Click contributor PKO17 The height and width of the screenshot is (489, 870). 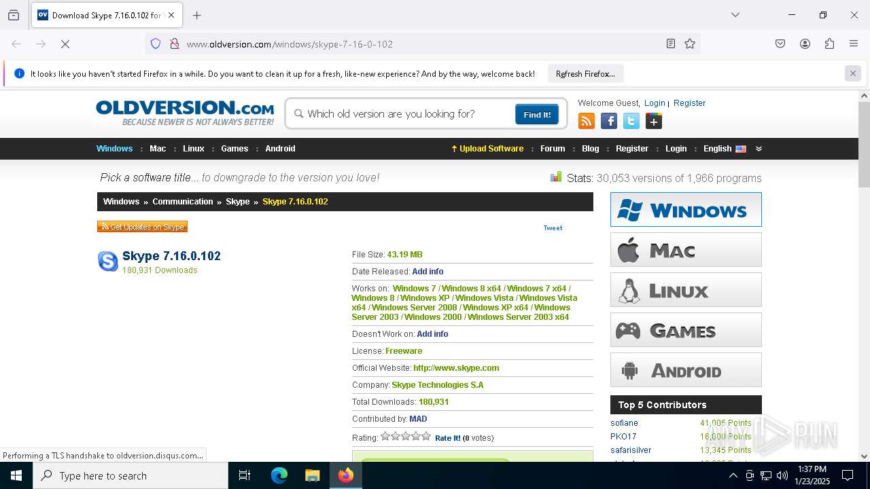623,437
